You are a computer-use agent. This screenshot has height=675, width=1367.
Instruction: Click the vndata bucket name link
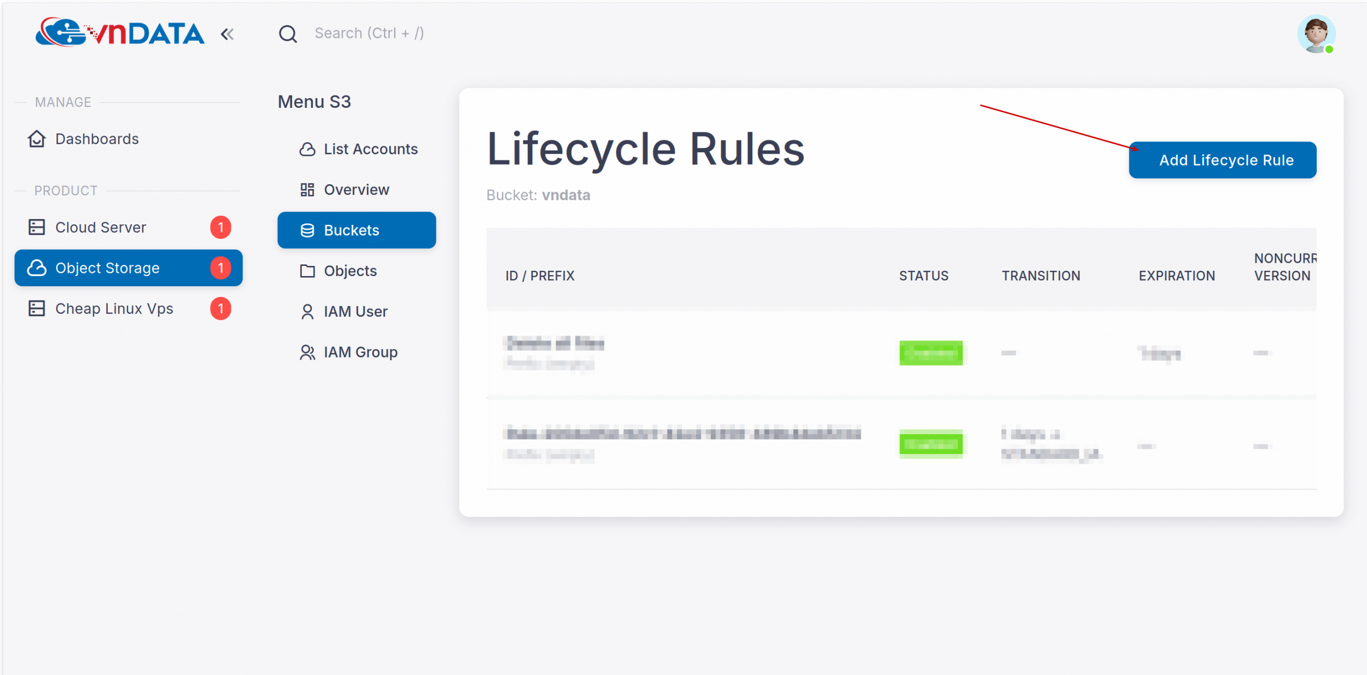[x=566, y=195]
